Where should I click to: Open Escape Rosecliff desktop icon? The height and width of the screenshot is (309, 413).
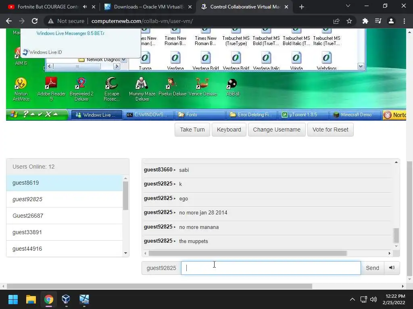coord(112,89)
